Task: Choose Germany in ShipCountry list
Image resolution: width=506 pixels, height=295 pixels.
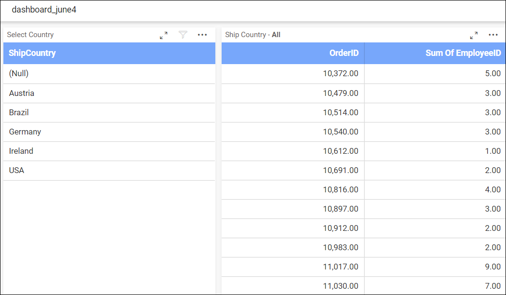Action: click(x=25, y=132)
